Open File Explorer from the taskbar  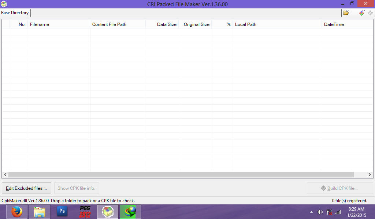(x=40, y=212)
